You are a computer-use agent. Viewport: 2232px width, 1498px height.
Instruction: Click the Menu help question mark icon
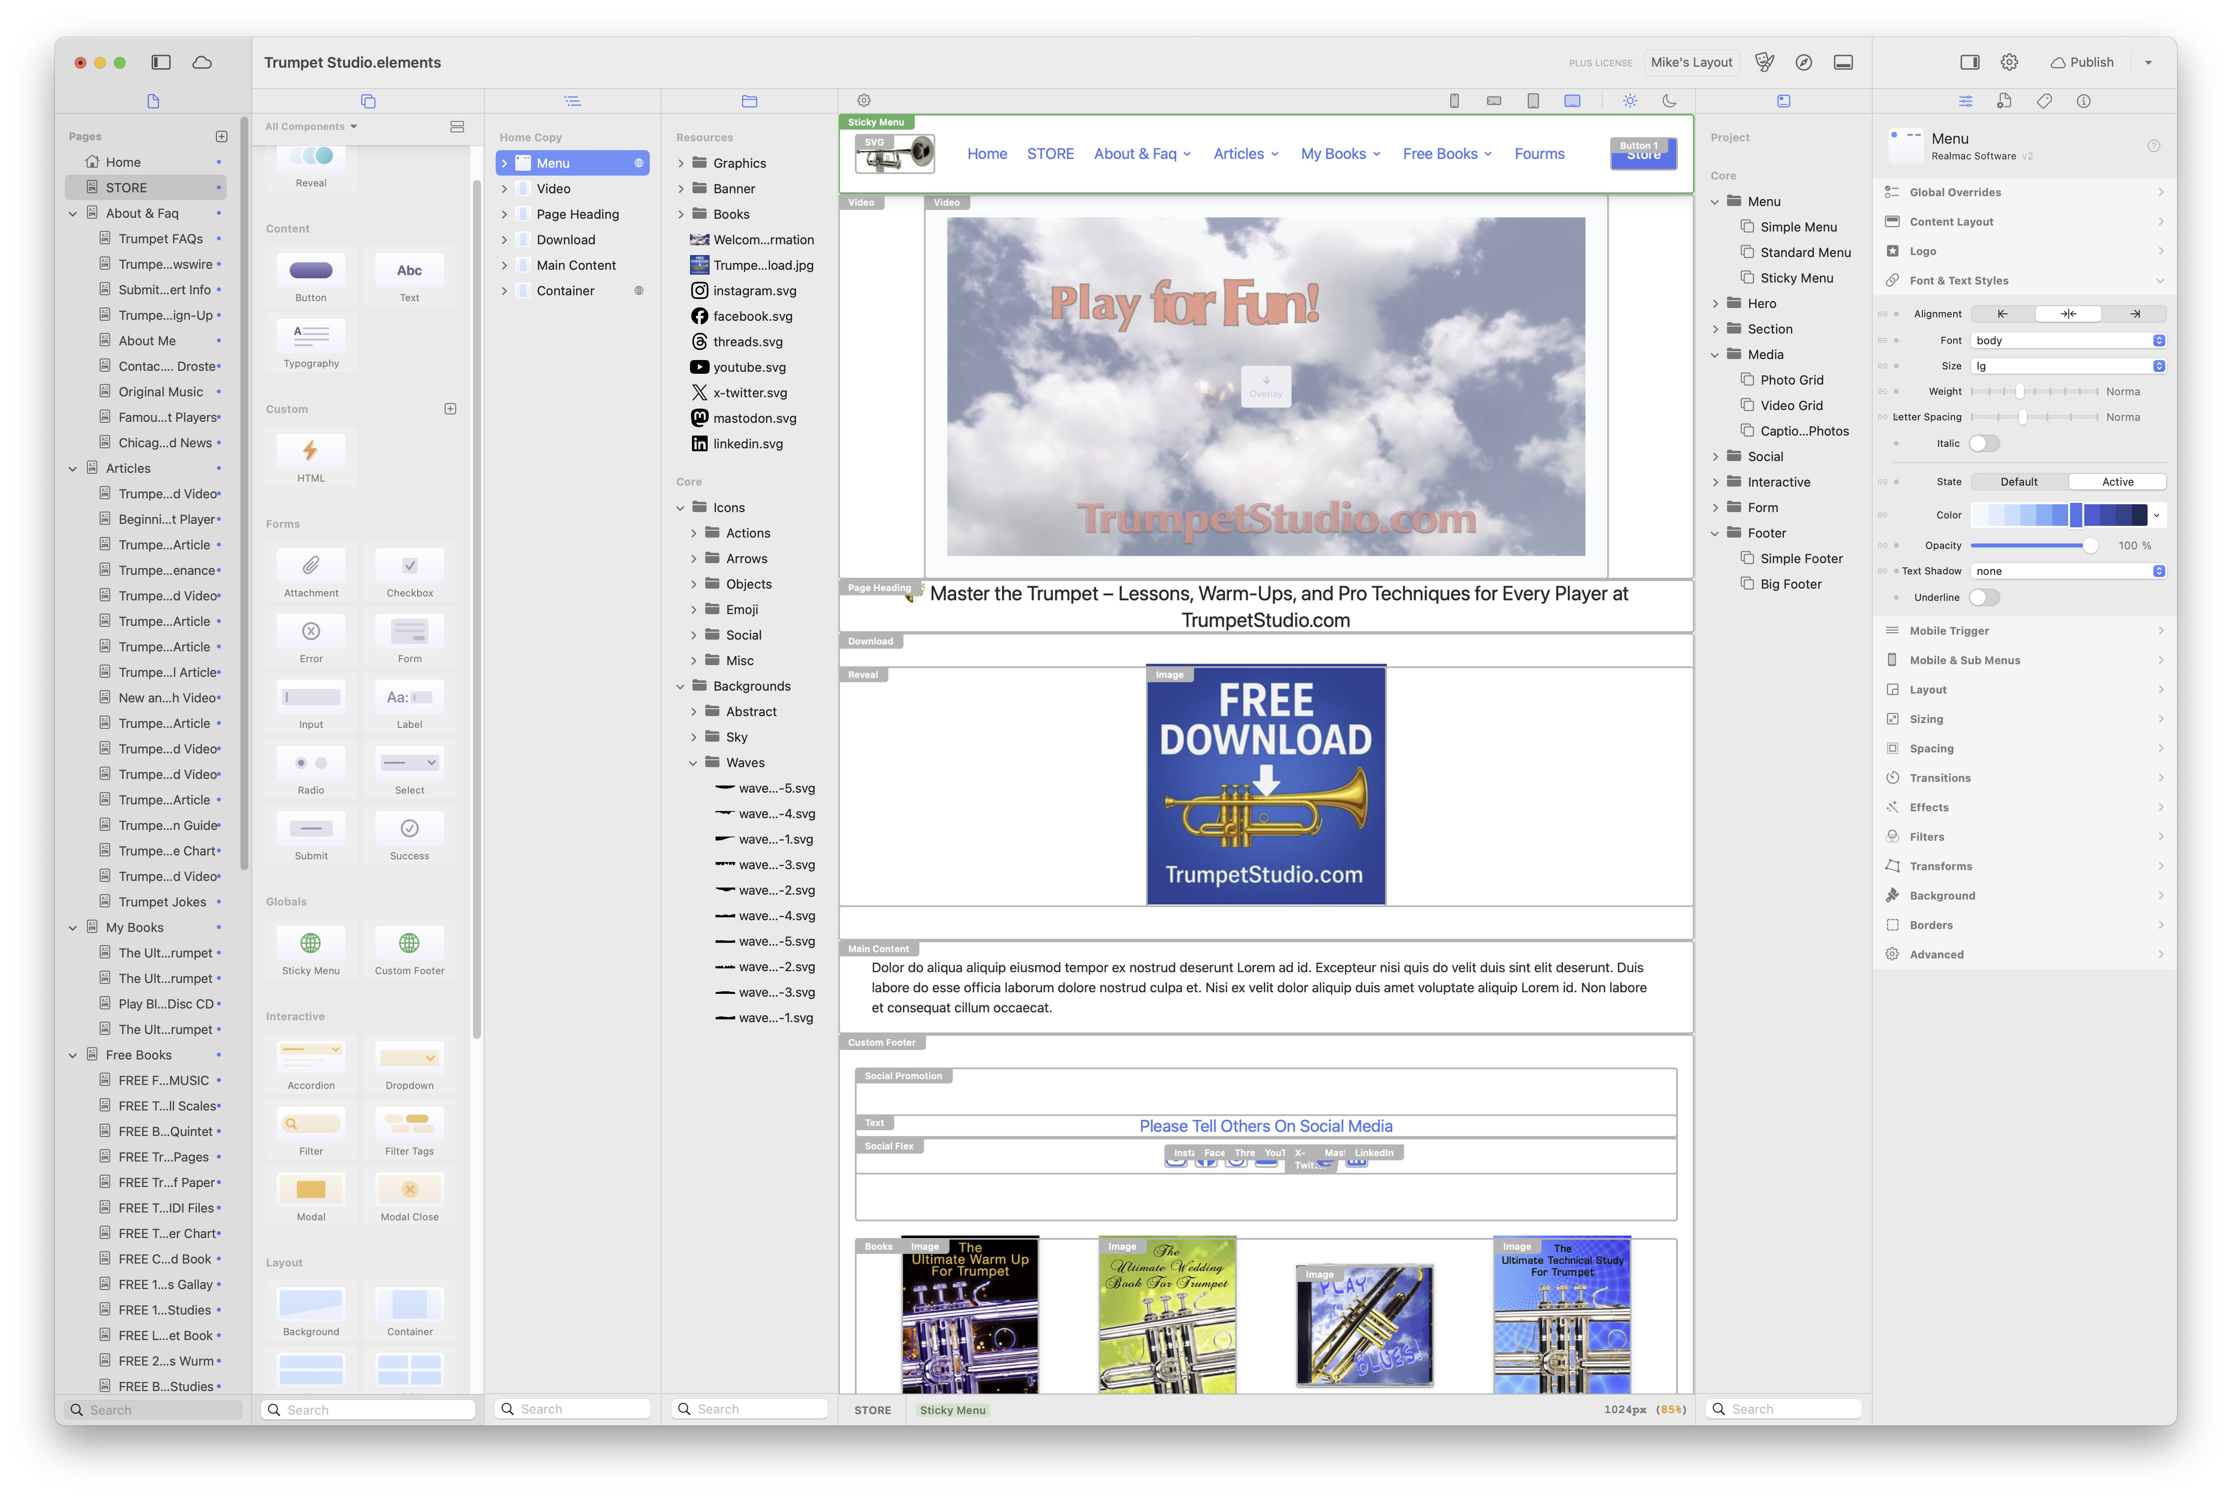click(2153, 146)
